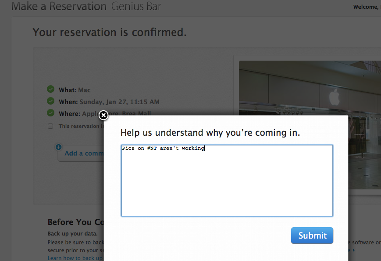Screen dimensions: 381x261
Task: Toggle the 'This reservation is' checkbox
Action: click(x=50, y=126)
